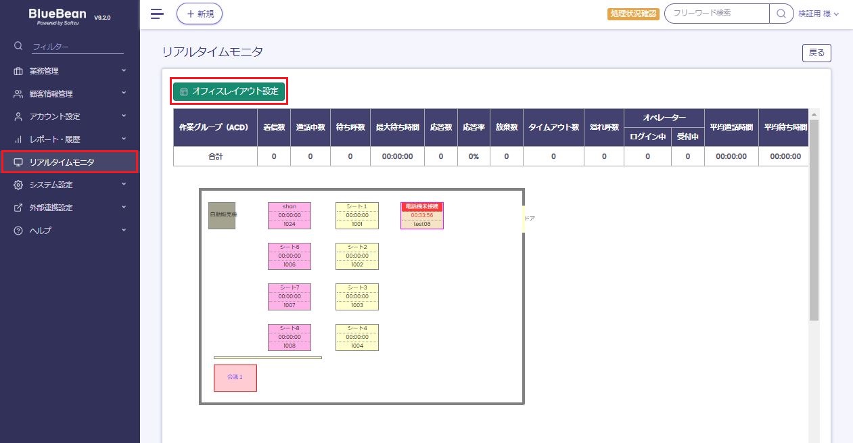Viewport: 853px width, 443px height.
Task: Click the question mark ヘルプ icon
Action: pos(18,231)
